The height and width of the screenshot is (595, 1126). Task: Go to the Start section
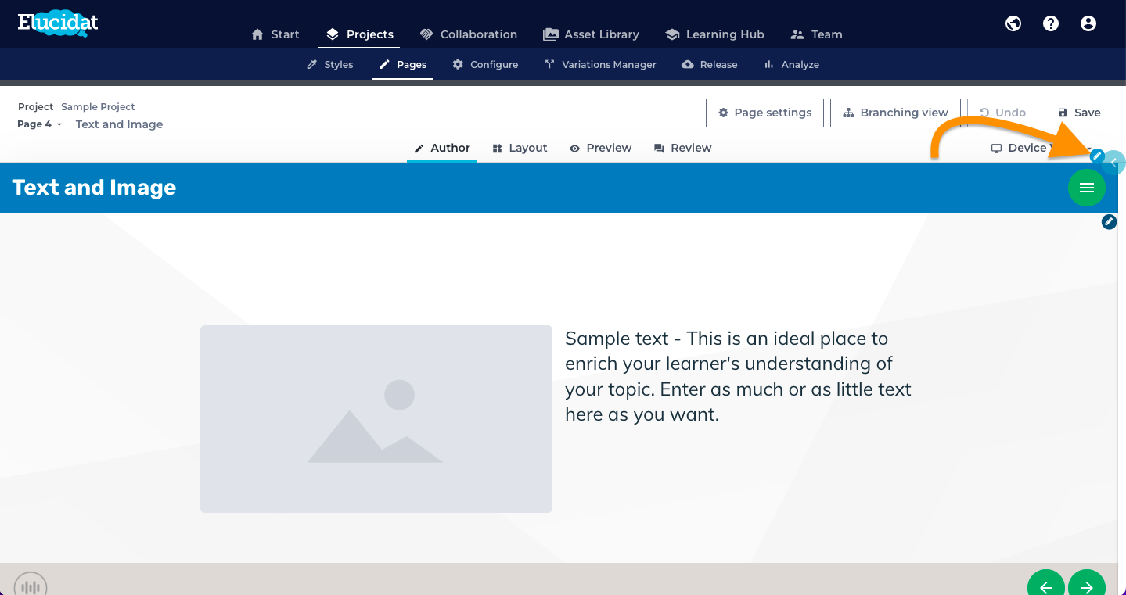point(275,34)
